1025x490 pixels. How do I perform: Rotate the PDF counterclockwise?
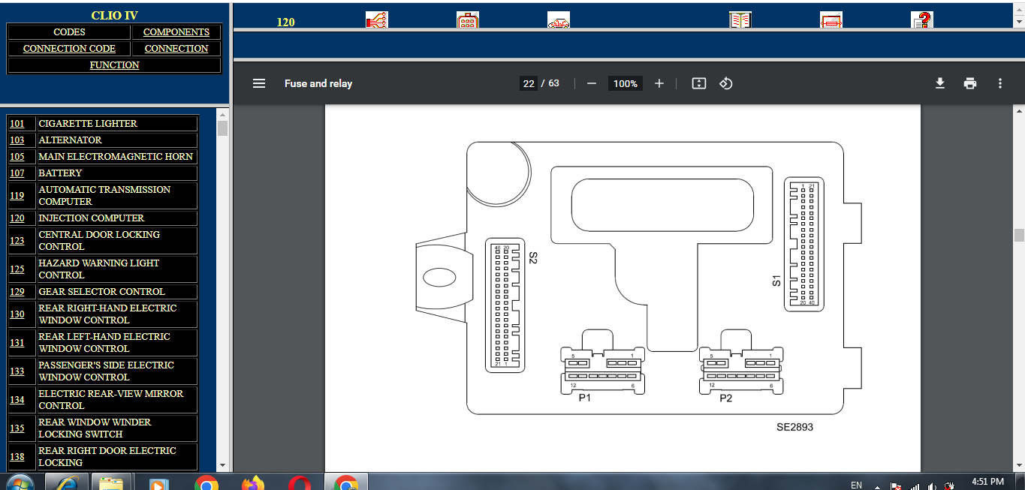(x=726, y=83)
